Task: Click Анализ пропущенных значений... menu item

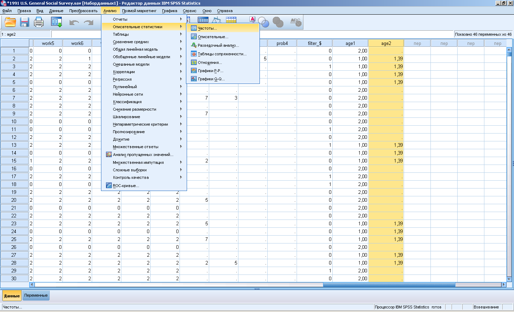Action: (144, 155)
